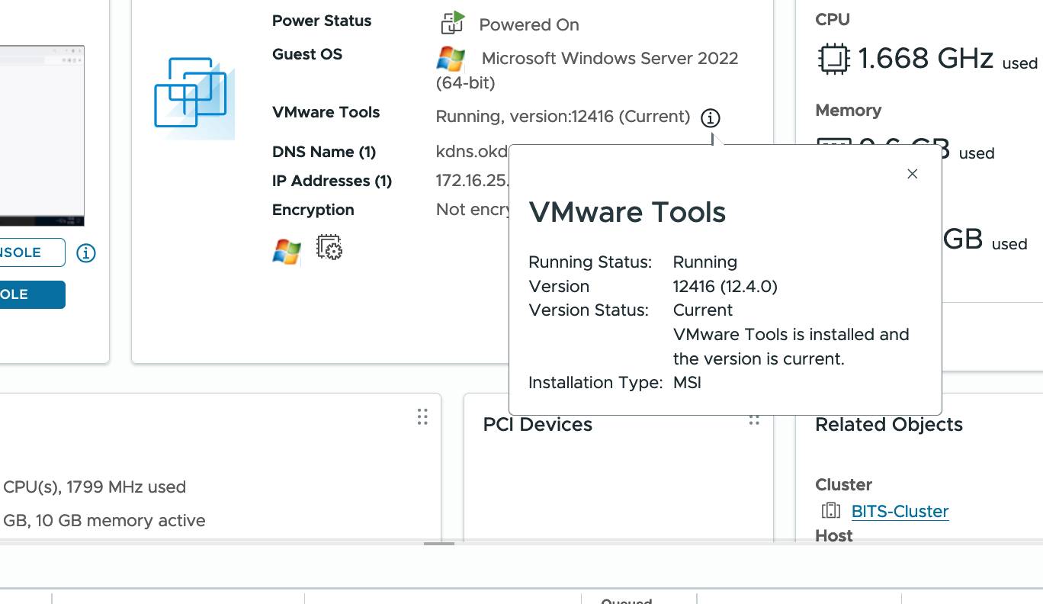Click the 'Running' status value in popup

click(x=705, y=262)
